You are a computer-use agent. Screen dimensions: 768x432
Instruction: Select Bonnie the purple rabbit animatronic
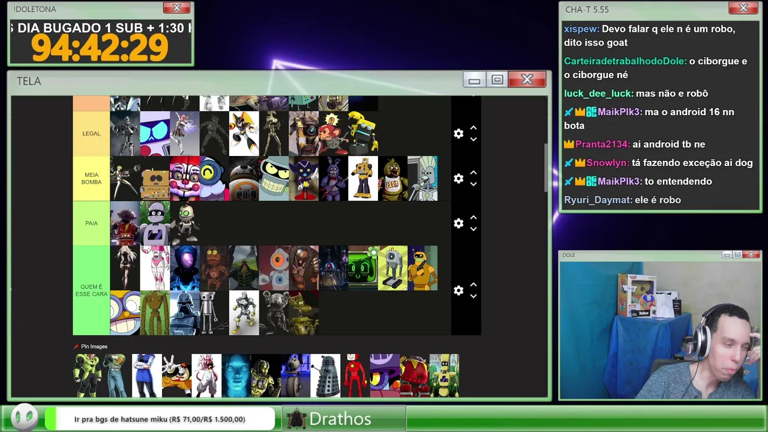334,178
